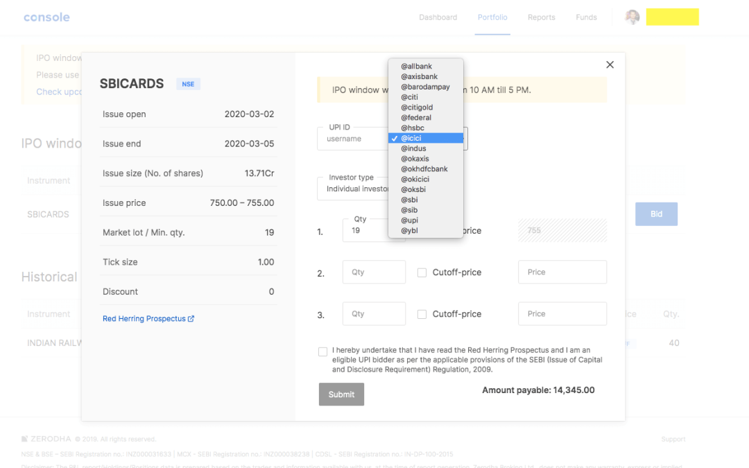Click Issue open date 2020-03-02
Viewport: 749px width, 468px height.
(x=250, y=114)
